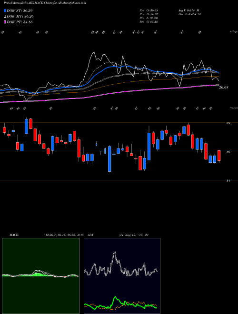The height and width of the screenshot is (314, 238).
Task: Click the blue DOW ST legend swatch
Action: pyautogui.click(x=5, y=10)
